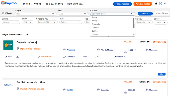The width and height of the screenshot is (170, 96).
Task: Click location pin icon beside Curitiba
Action: click(64, 90)
